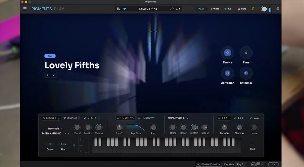This screenshot has width=304, height=167.
Task: Click the Keys category tag
Action: pos(50,56)
